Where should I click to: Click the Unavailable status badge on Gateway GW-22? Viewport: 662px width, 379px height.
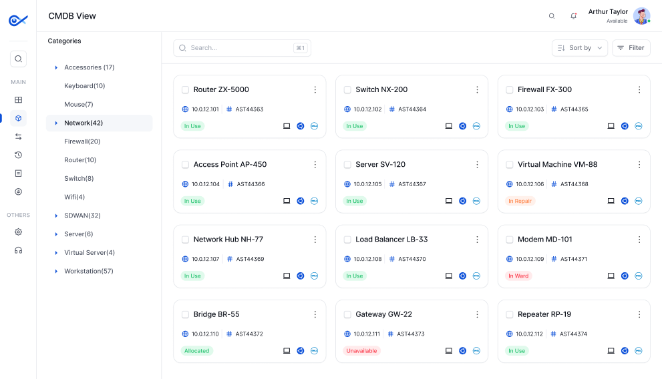tap(362, 351)
